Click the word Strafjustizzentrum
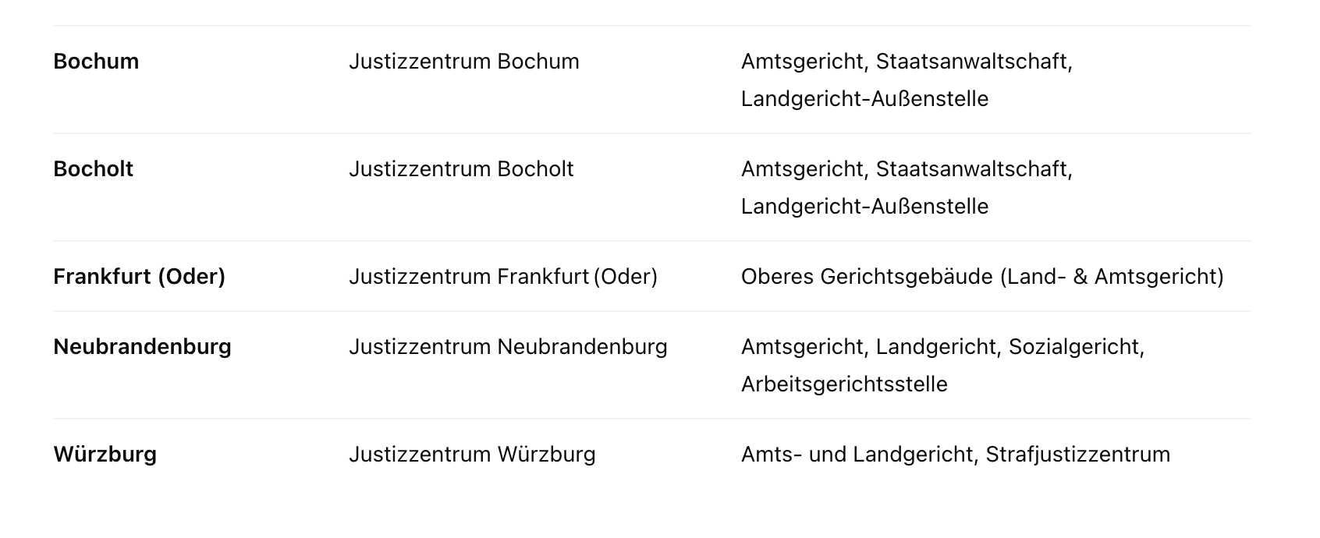1320x538 pixels. (1078, 455)
